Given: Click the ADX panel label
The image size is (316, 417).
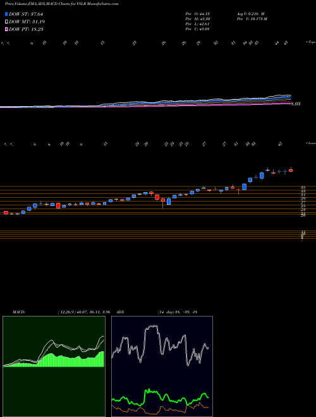Looking at the screenshot, I should pos(121,312).
